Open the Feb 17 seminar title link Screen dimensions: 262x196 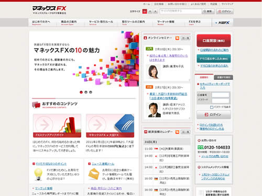click(168, 96)
